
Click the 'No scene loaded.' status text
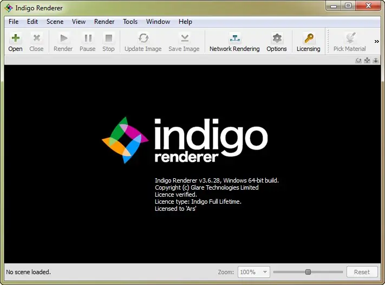pos(29,272)
